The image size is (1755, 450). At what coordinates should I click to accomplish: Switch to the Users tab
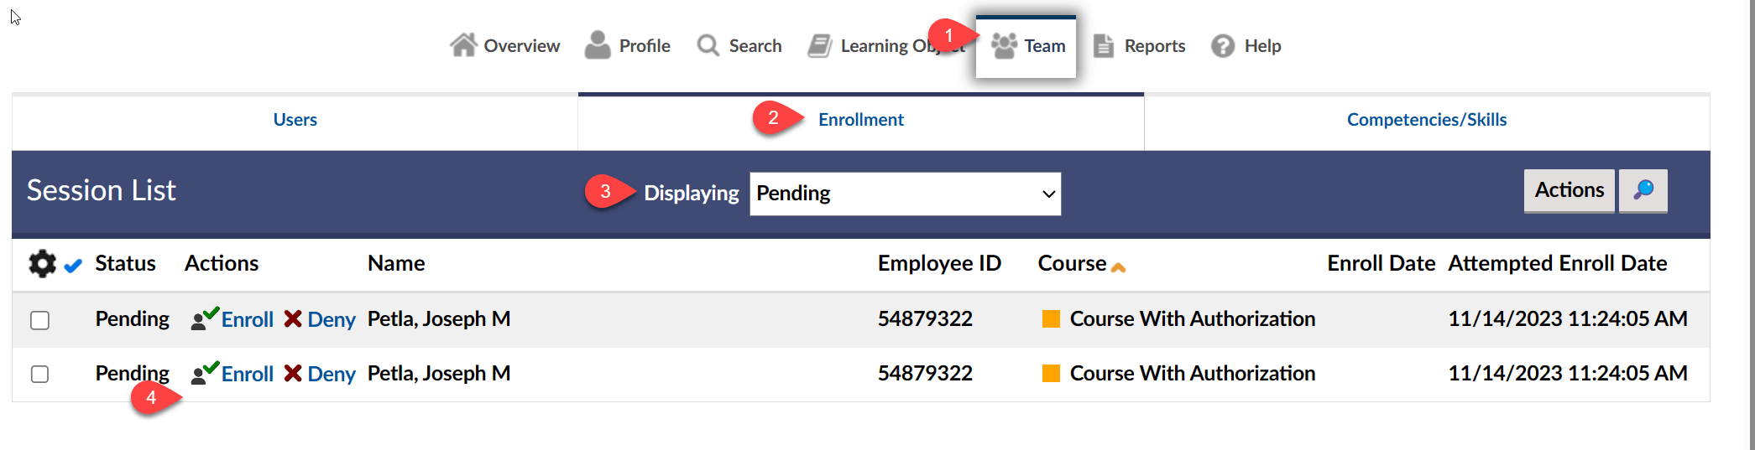[295, 120]
